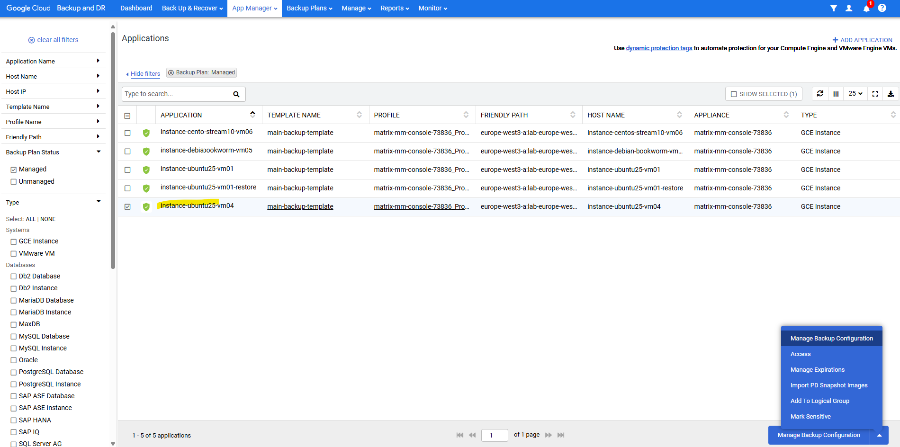Open the rows-per-page 25 dropdown
The height and width of the screenshot is (447, 900).
tap(855, 94)
